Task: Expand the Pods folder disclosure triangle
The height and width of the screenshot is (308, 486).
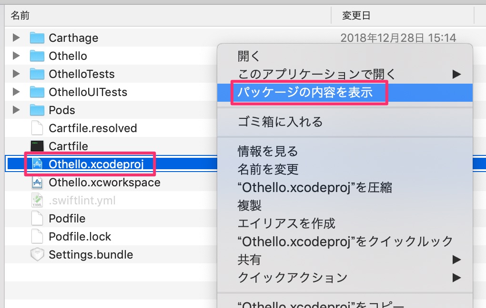Action: click(x=16, y=110)
